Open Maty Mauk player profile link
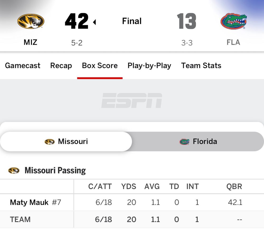The height and width of the screenshot is (231, 264). point(29,202)
